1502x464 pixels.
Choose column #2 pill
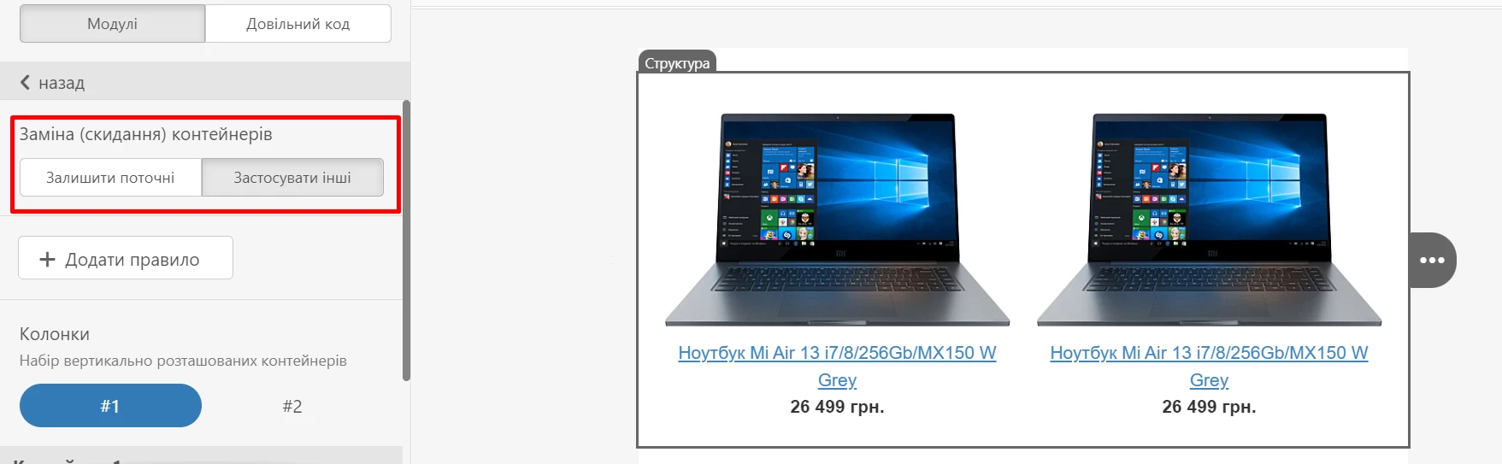pyautogui.click(x=292, y=406)
